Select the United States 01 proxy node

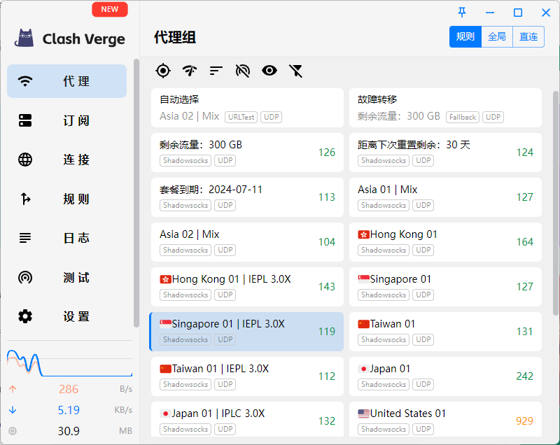[x=445, y=420]
